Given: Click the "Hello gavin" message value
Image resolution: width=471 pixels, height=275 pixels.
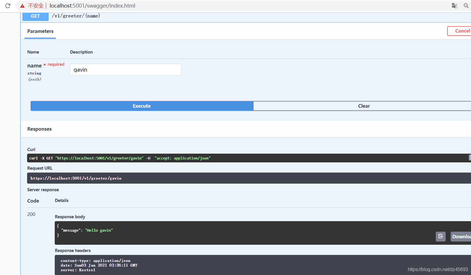Looking at the screenshot, I should [99, 230].
